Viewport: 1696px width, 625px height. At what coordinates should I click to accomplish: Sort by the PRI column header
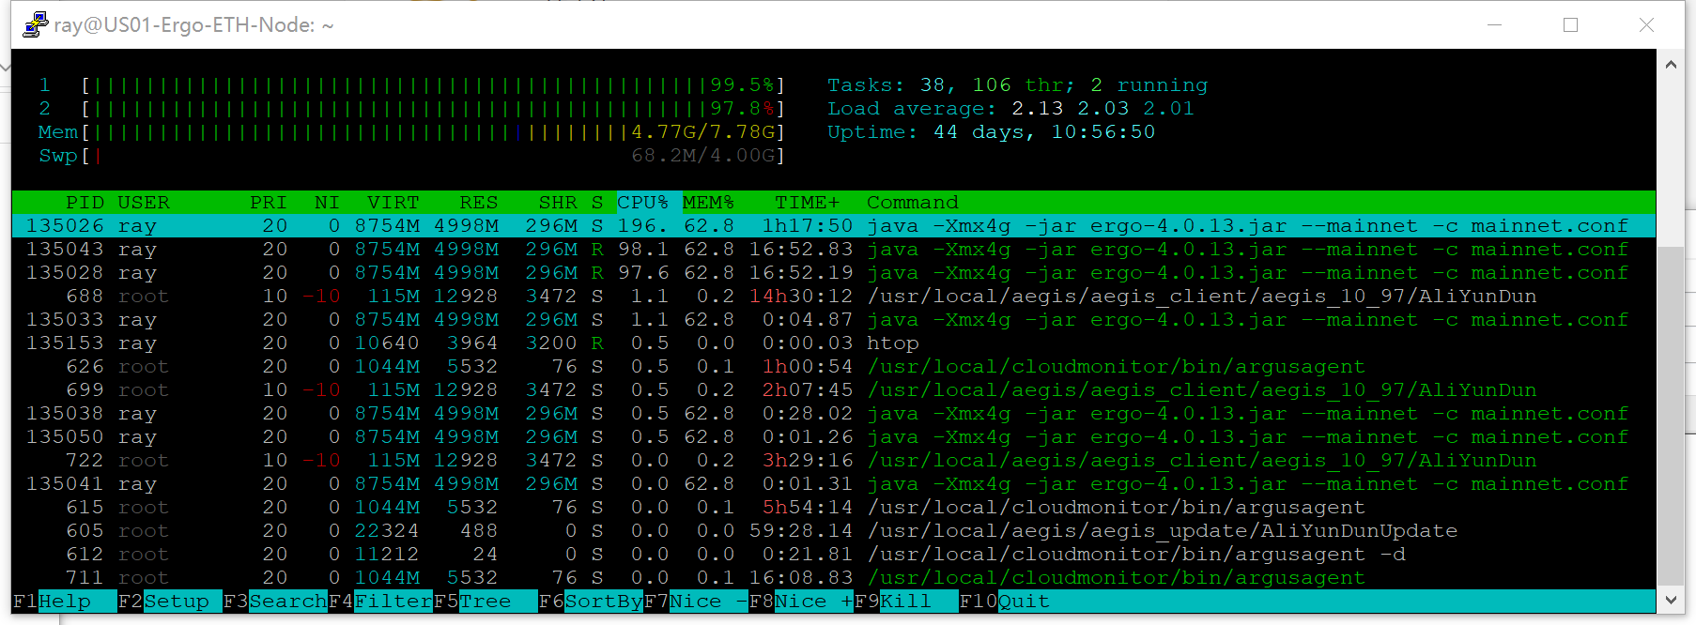coord(269,203)
